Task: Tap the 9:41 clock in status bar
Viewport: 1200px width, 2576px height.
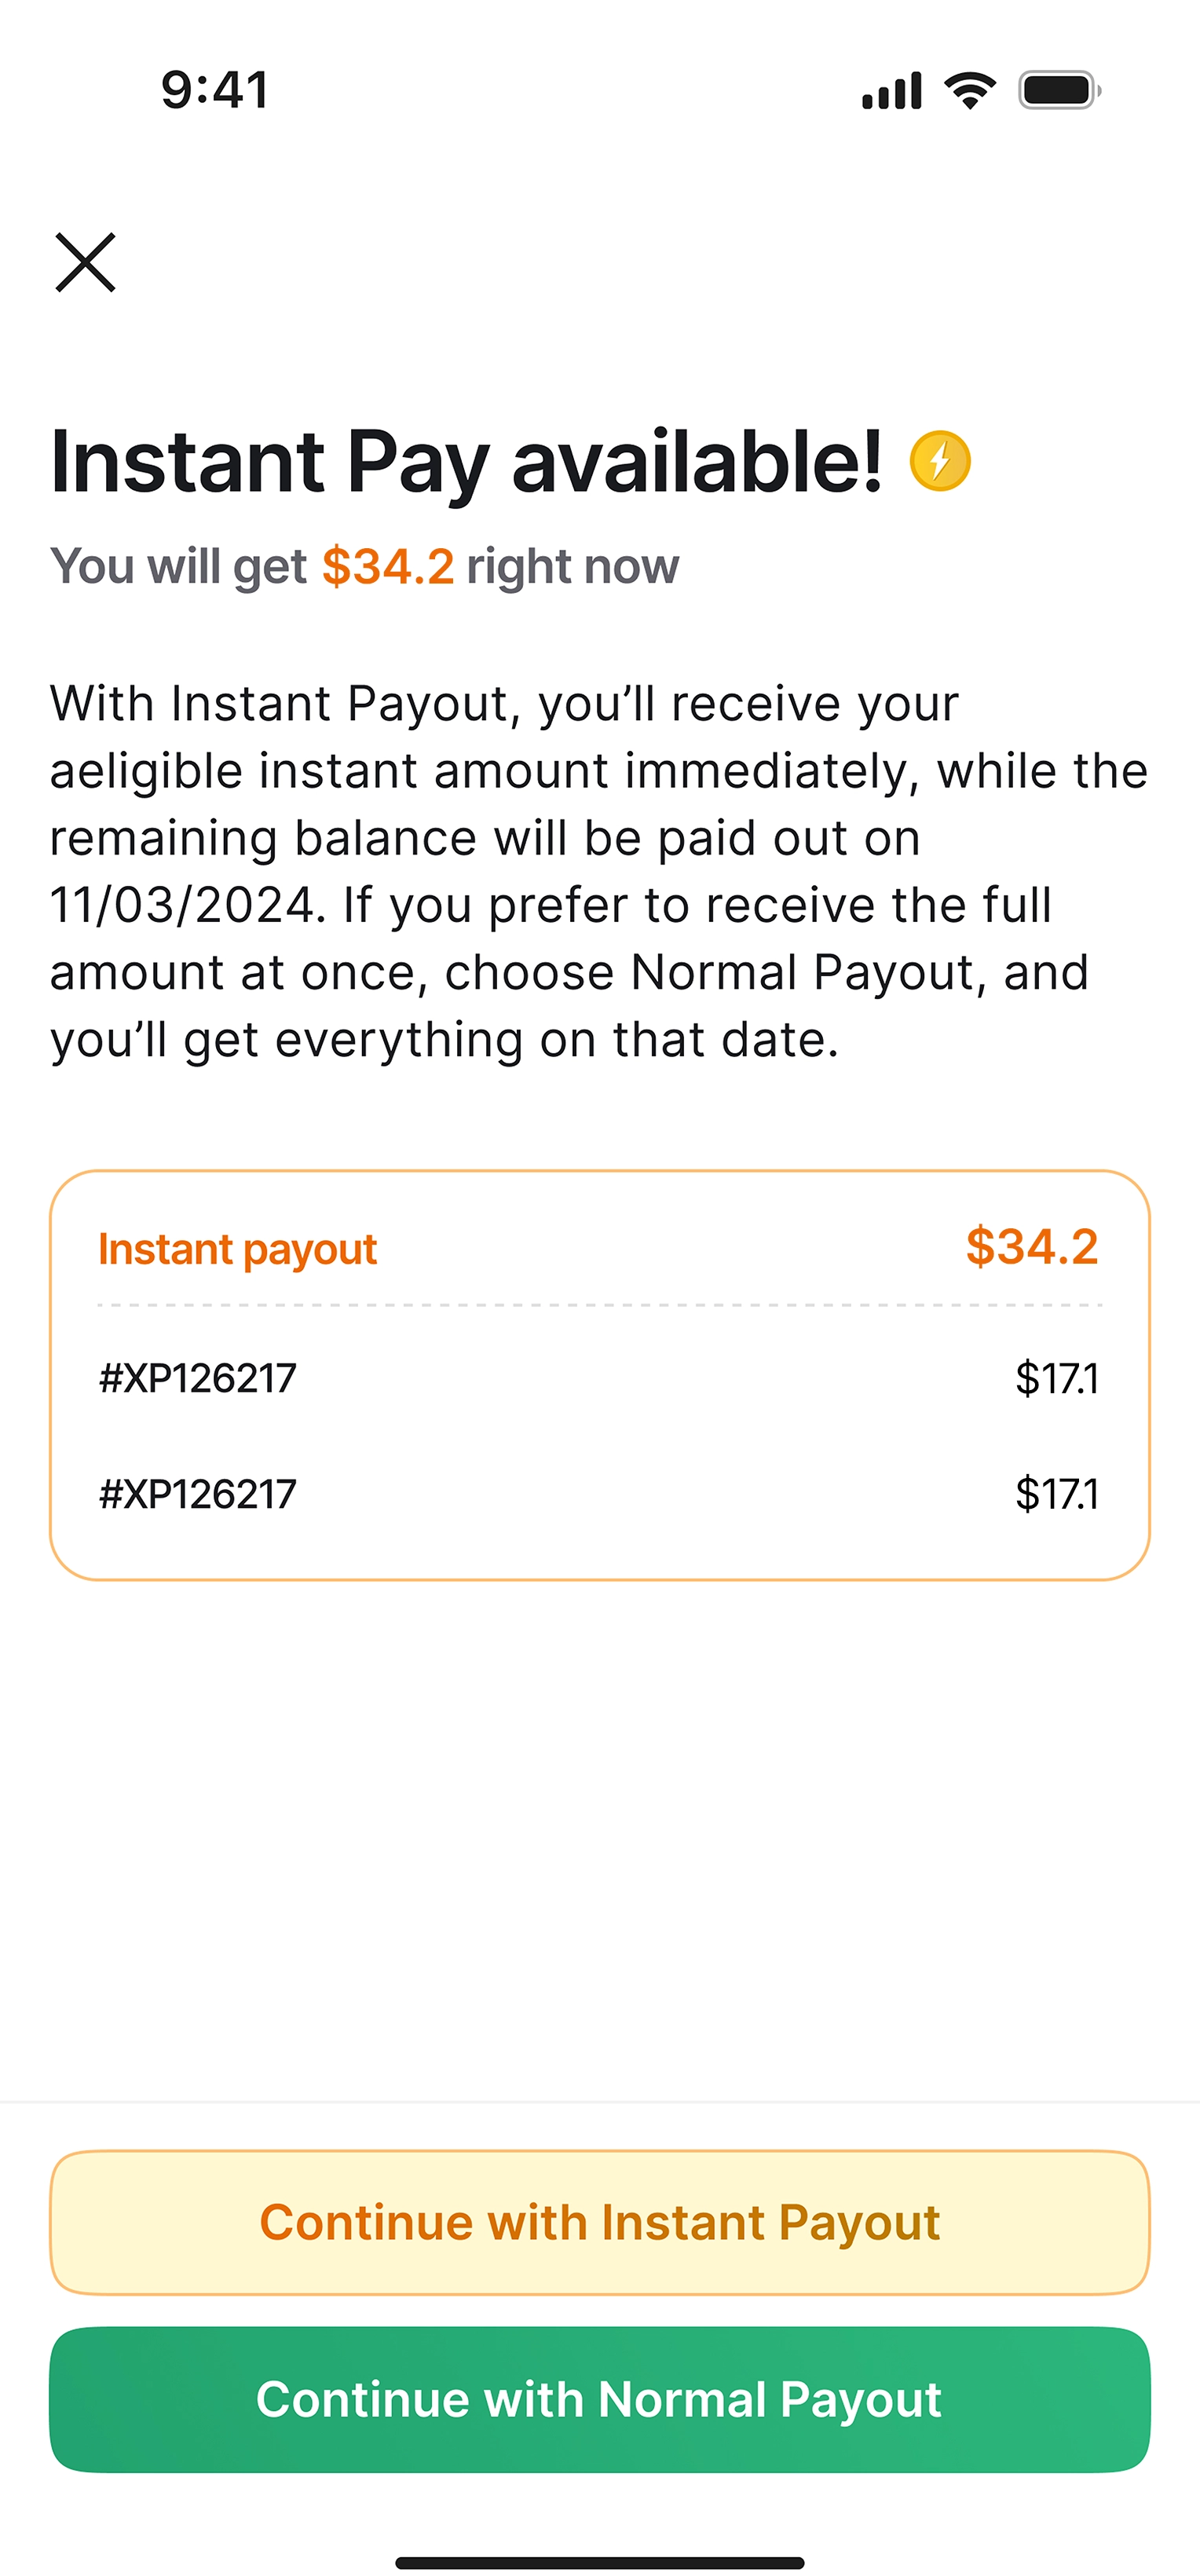Action: point(215,90)
